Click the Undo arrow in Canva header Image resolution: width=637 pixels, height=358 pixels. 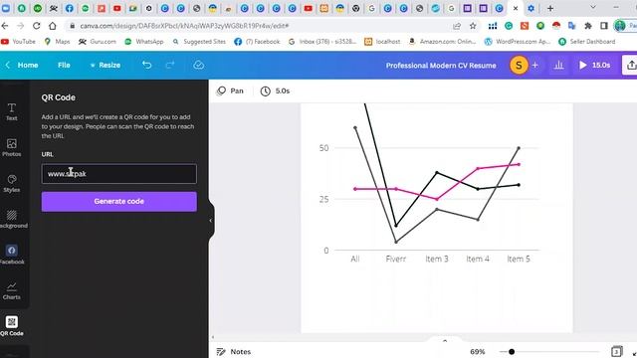pyautogui.click(x=146, y=65)
